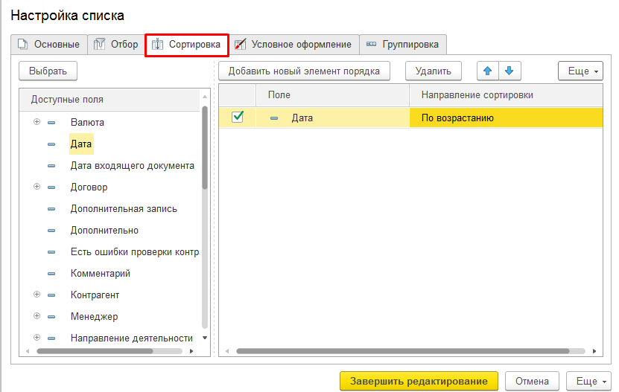619x392 pixels.
Task: Click the Условное оформление tab icon
Action: coord(240,45)
